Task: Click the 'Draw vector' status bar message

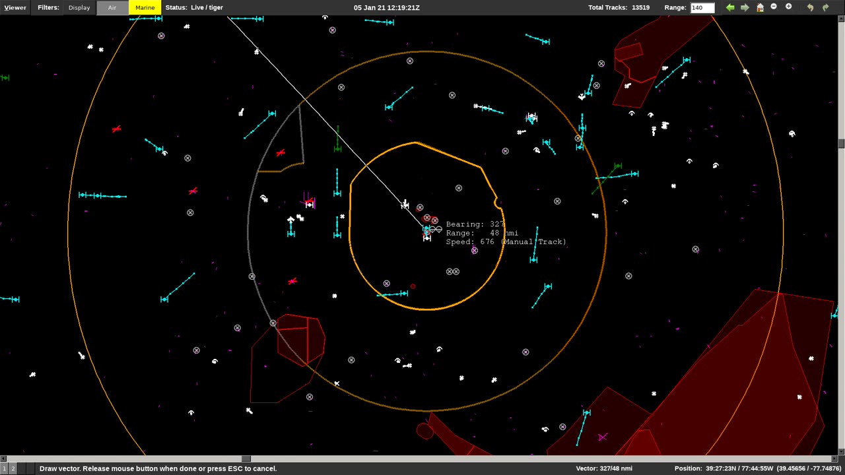Action: [158, 468]
